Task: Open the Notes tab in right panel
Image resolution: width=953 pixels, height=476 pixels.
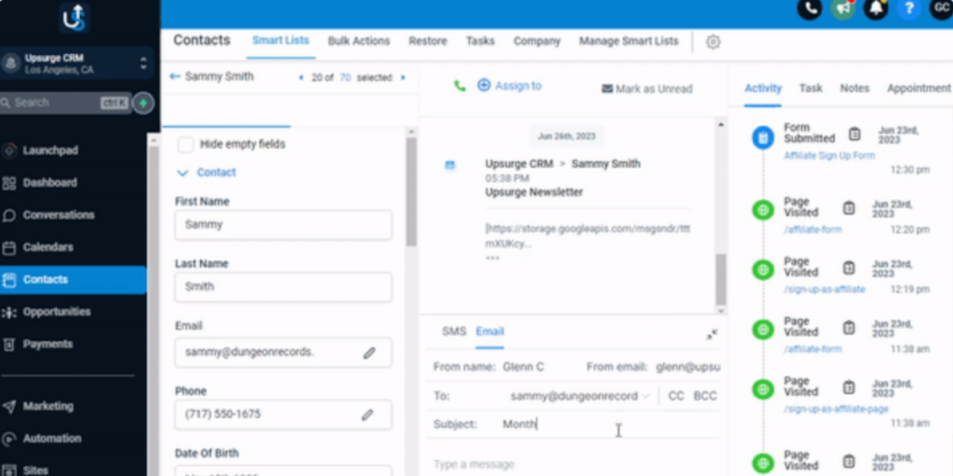Action: (854, 88)
